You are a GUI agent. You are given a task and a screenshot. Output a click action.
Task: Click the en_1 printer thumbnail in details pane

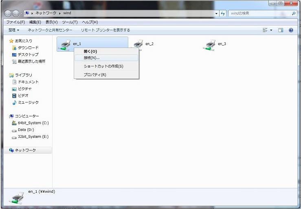pyautogui.click(x=17, y=198)
